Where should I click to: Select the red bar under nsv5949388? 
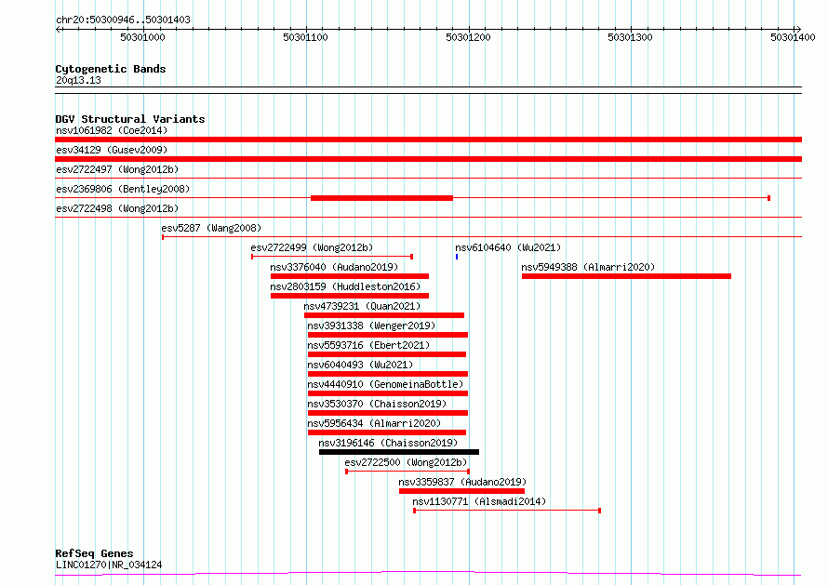pos(626,276)
